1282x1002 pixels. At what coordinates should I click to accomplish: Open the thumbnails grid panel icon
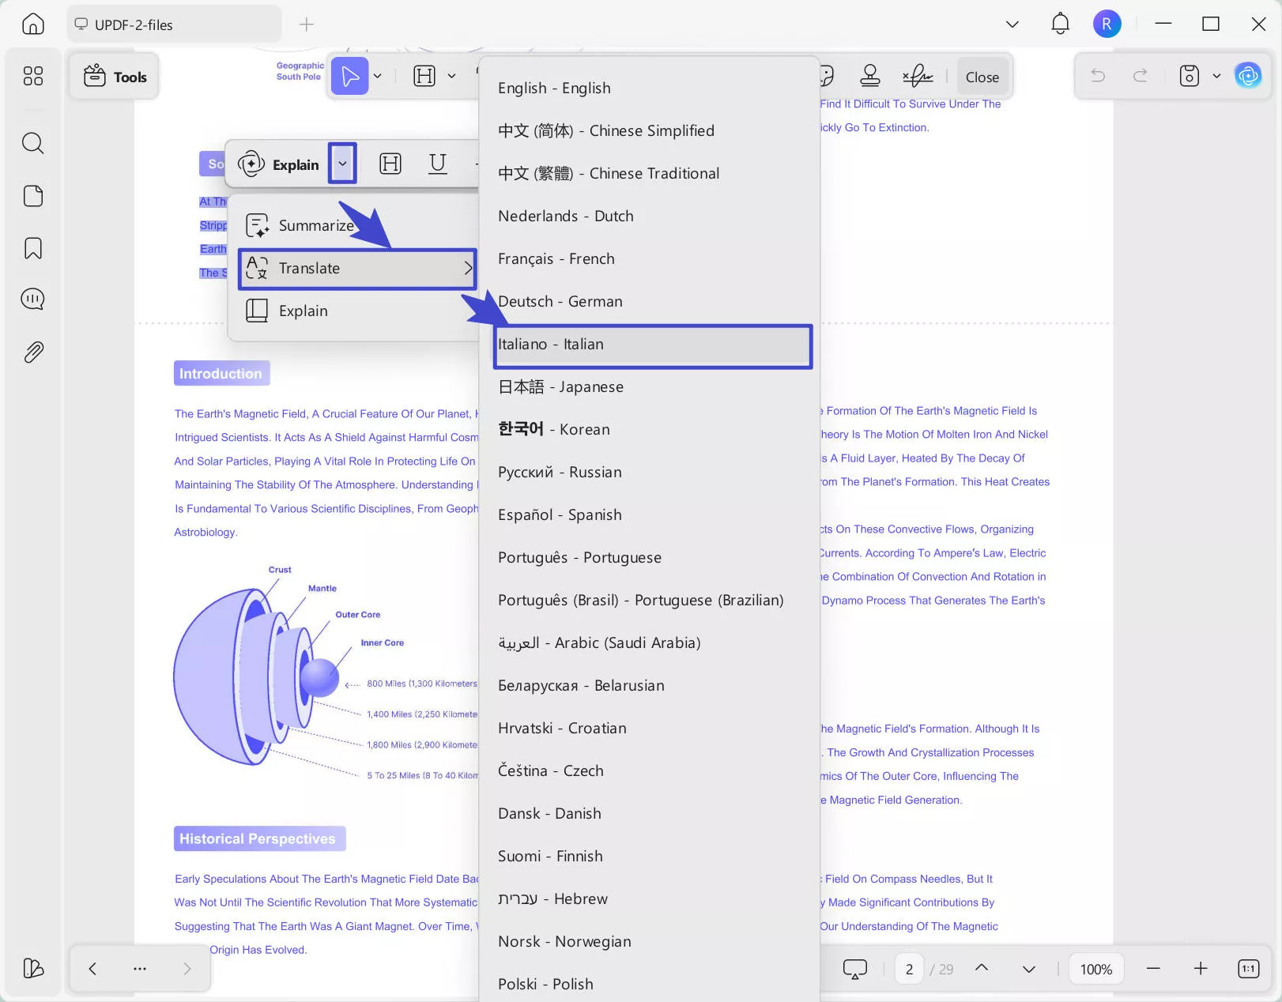click(x=32, y=76)
